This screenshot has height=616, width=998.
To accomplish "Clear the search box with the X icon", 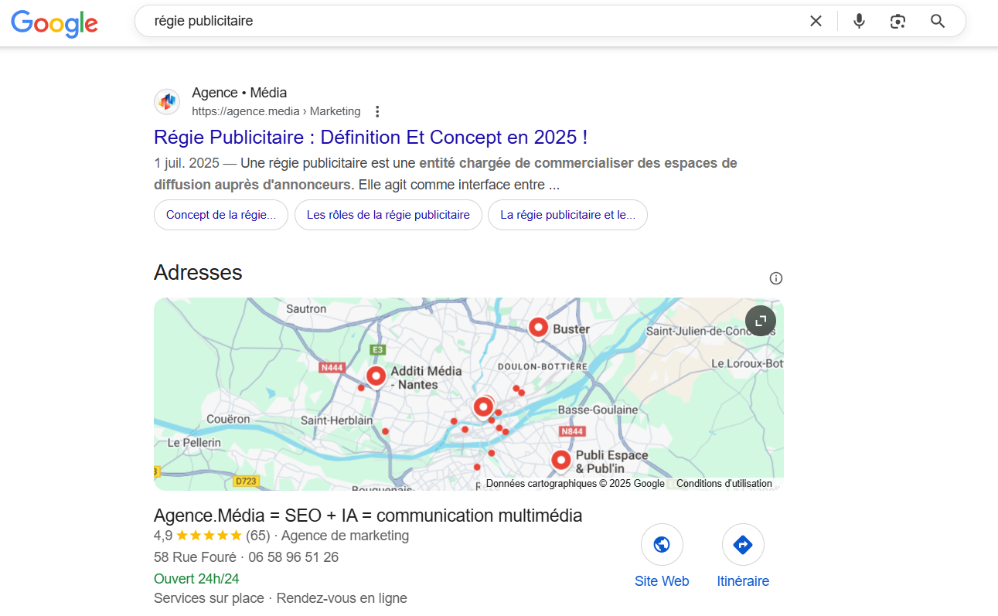I will 816,21.
